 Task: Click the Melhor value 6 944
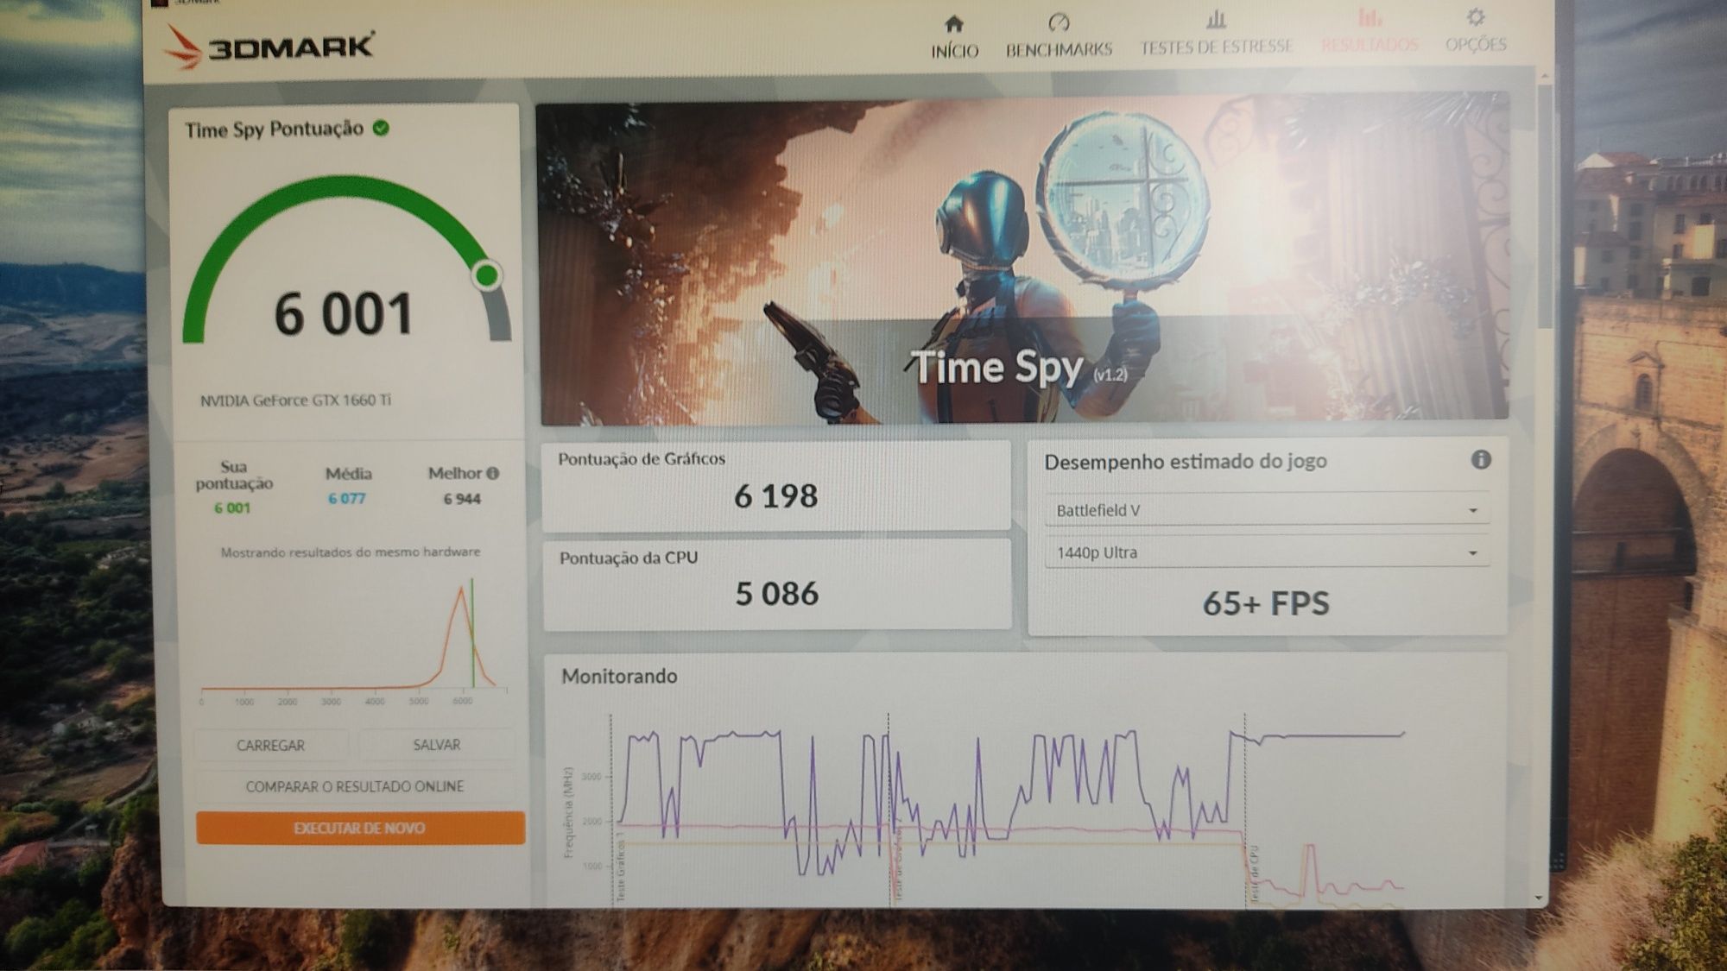[x=462, y=499]
